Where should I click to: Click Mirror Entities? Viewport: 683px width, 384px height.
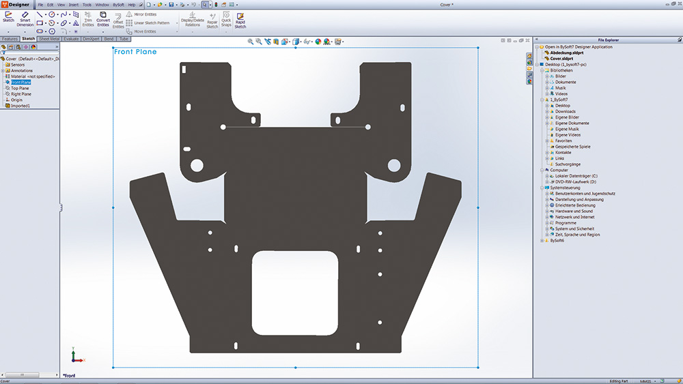click(141, 14)
